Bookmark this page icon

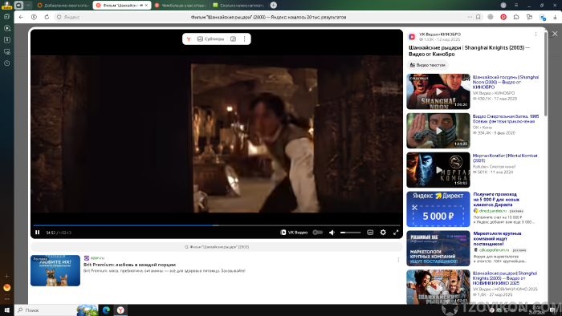point(479,17)
